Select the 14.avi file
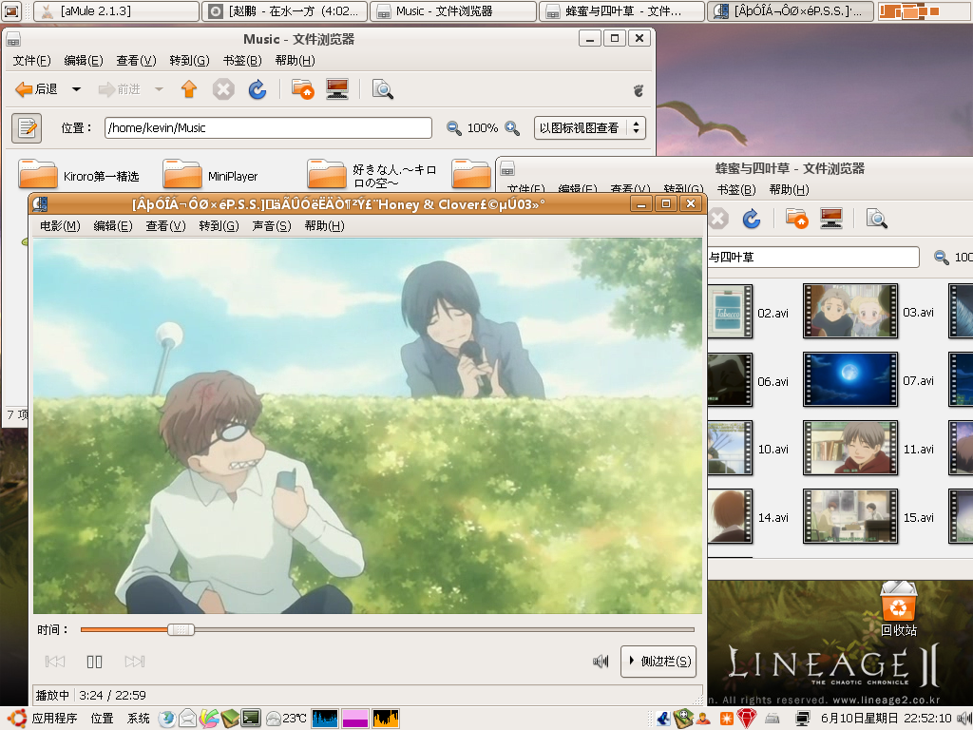The image size is (973, 730). 749,516
